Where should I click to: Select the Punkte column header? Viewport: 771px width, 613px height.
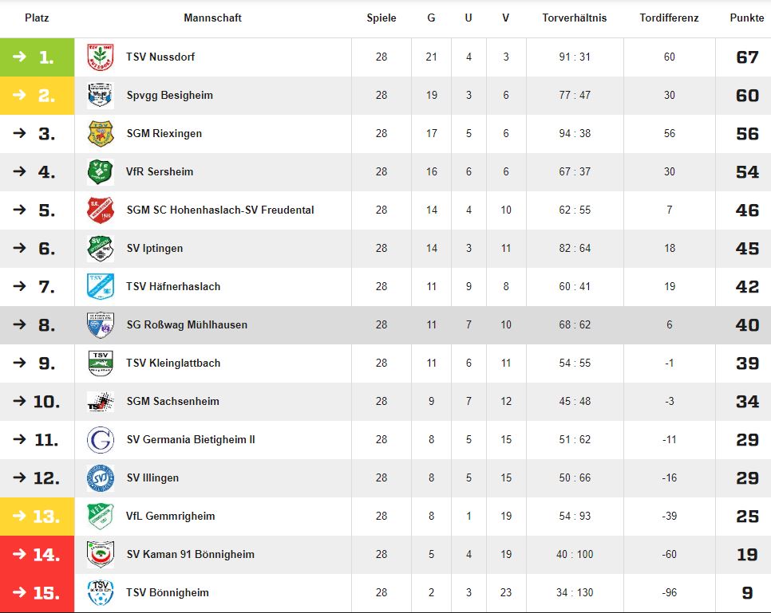(x=747, y=18)
